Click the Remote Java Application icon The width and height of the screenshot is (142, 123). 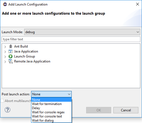tap(11, 61)
